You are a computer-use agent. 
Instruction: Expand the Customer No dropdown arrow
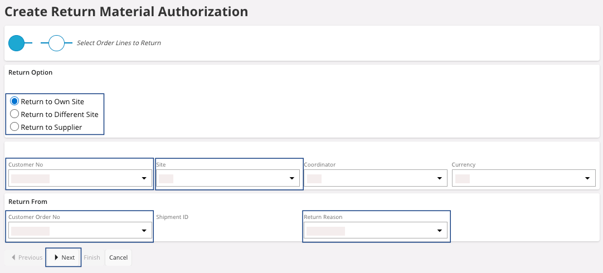tap(144, 178)
